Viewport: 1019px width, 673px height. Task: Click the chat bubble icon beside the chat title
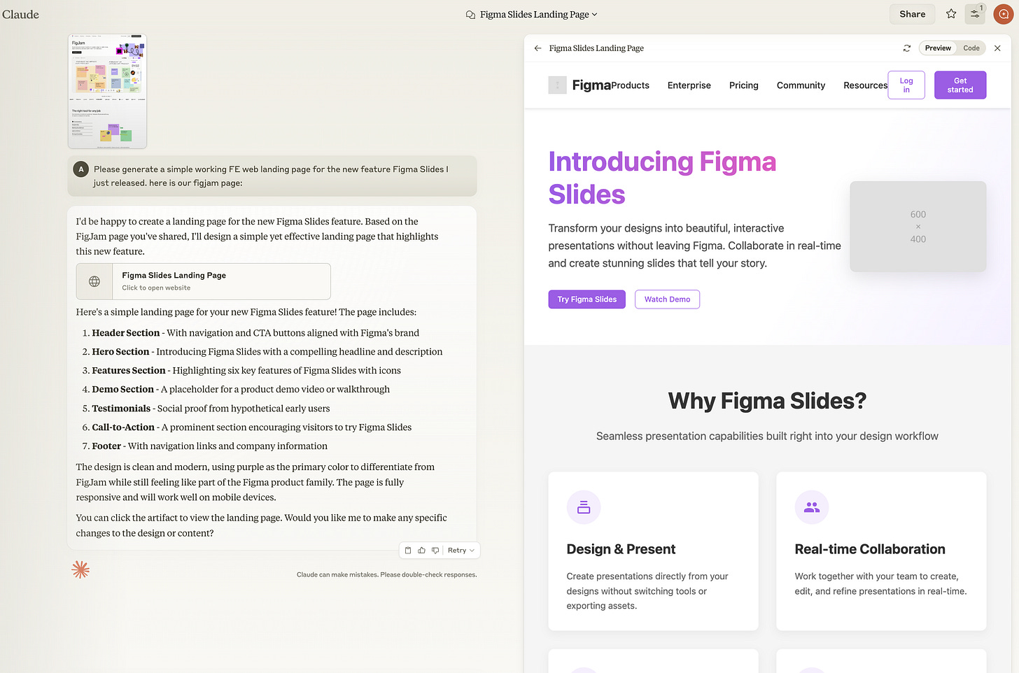(470, 15)
